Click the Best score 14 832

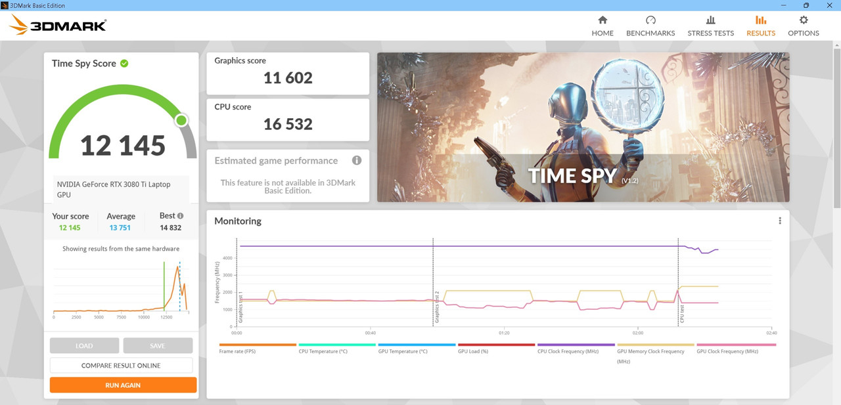pos(170,228)
